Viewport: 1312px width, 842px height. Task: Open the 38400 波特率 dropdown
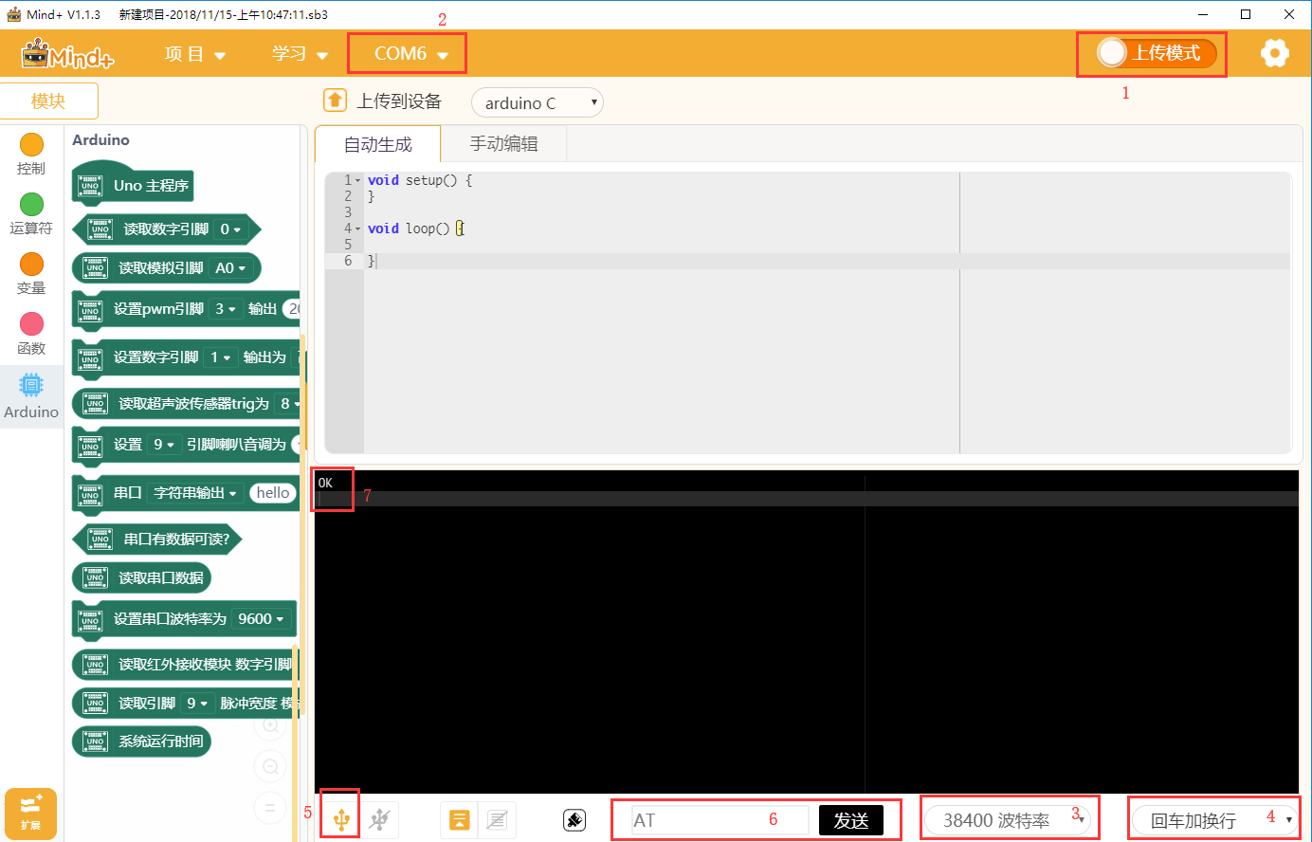pyautogui.click(x=1008, y=820)
